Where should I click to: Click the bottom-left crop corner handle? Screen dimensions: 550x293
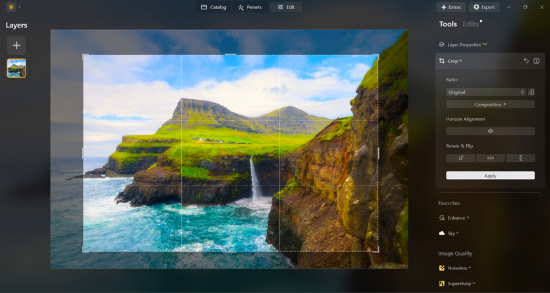pyautogui.click(x=84, y=250)
